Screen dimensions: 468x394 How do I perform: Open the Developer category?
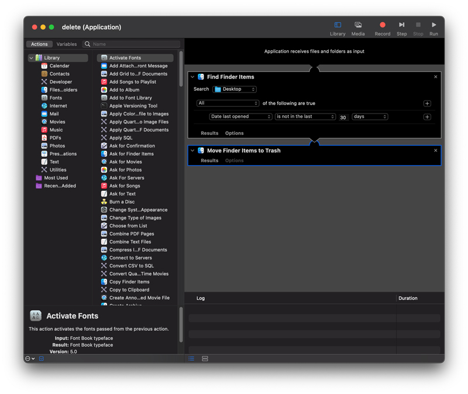click(61, 82)
